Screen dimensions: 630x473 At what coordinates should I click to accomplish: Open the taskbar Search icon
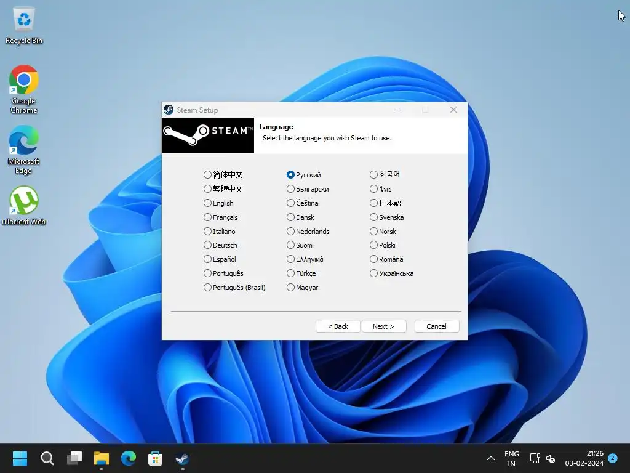(47, 458)
